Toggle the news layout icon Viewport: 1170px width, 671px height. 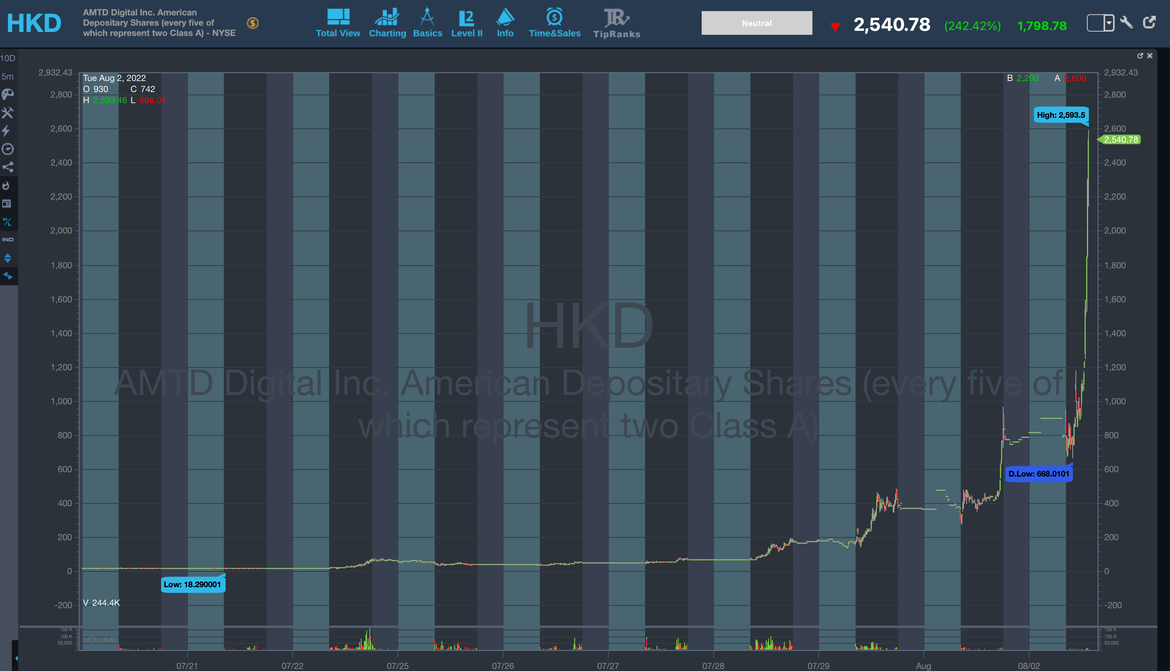pos(7,203)
